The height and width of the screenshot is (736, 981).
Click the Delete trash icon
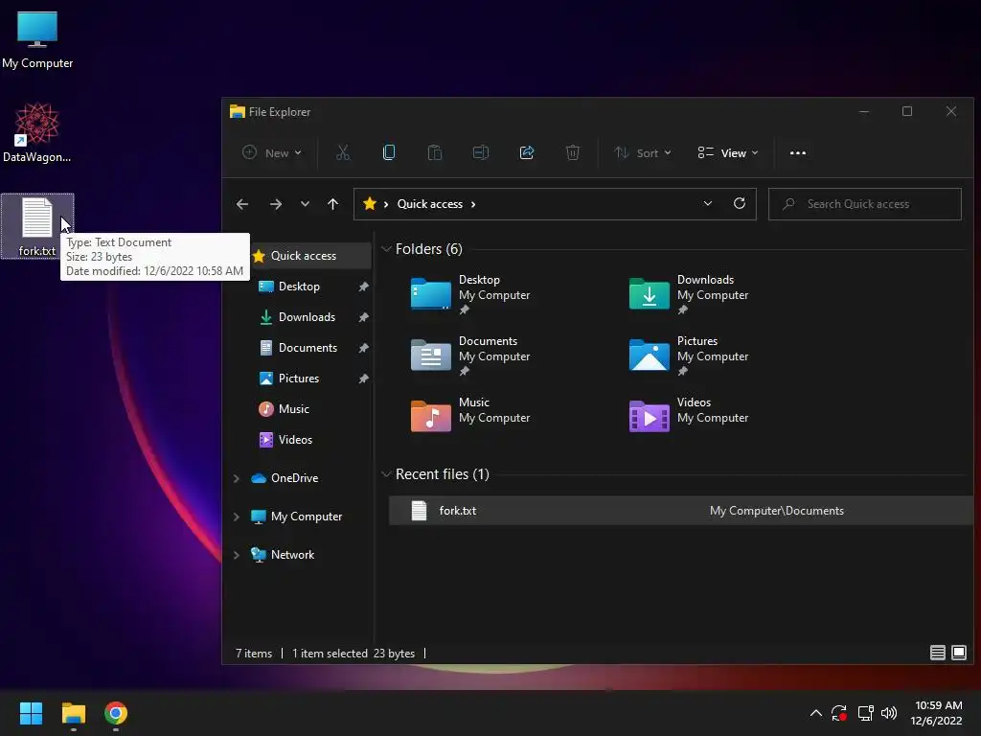[x=573, y=152]
